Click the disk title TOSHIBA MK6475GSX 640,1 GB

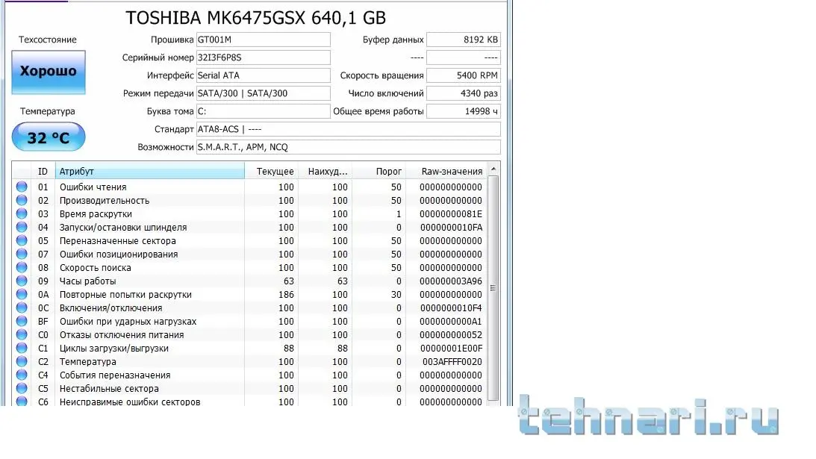coord(255,18)
